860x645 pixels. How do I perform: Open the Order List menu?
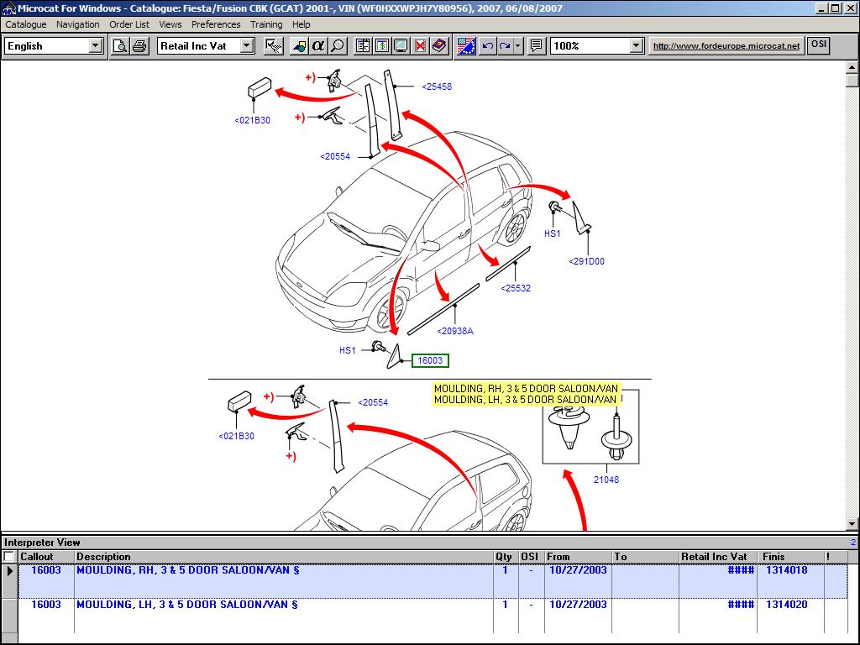click(x=129, y=24)
